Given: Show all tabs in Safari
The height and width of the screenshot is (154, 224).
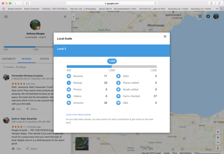Looking at the screenshot, I should [x=219, y=3].
